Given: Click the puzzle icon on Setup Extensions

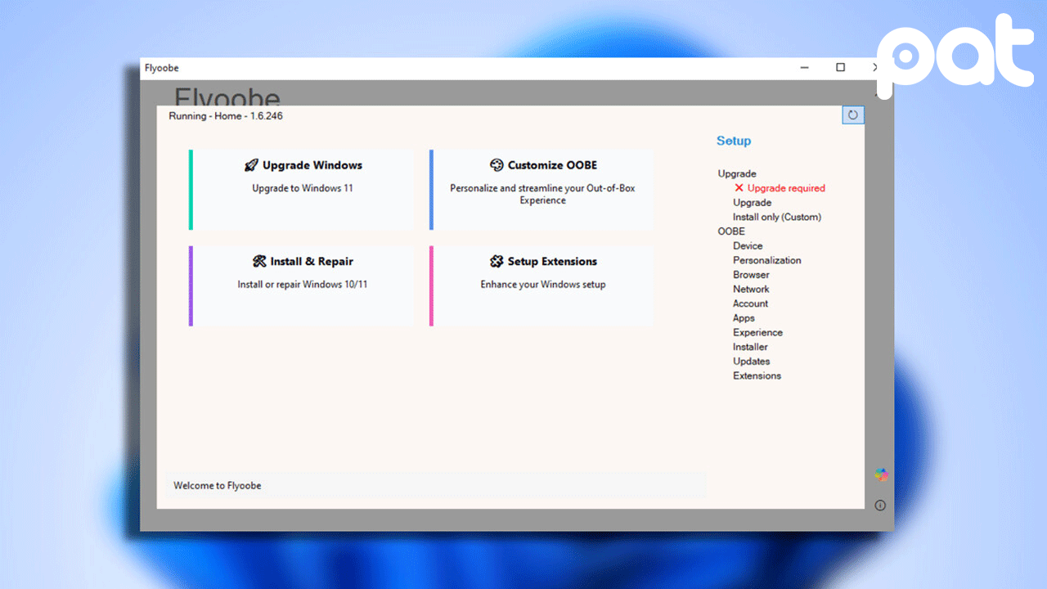Looking at the screenshot, I should click(x=497, y=262).
